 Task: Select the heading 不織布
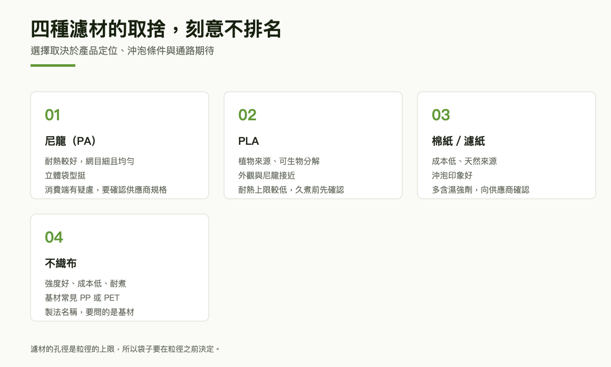(x=61, y=264)
